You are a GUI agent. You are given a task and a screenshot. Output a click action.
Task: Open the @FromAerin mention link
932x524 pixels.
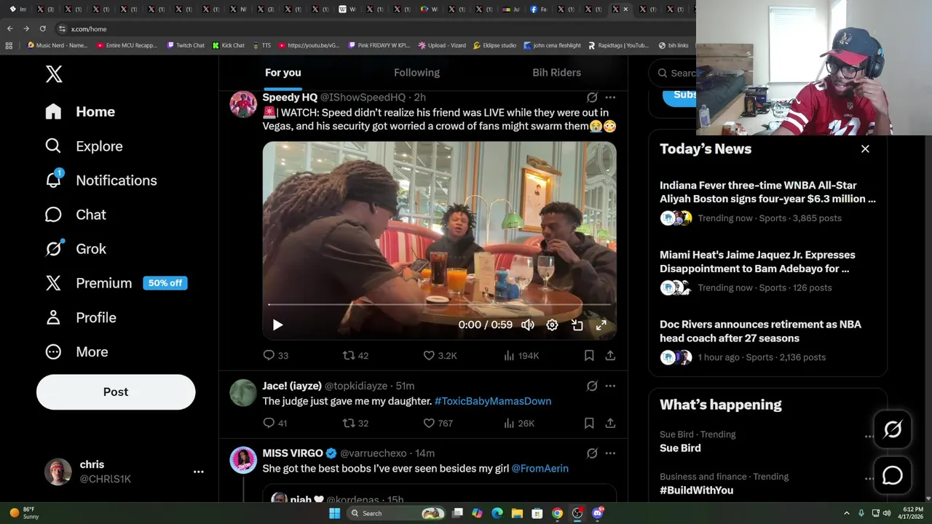pyautogui.click(x=540, y=469)
